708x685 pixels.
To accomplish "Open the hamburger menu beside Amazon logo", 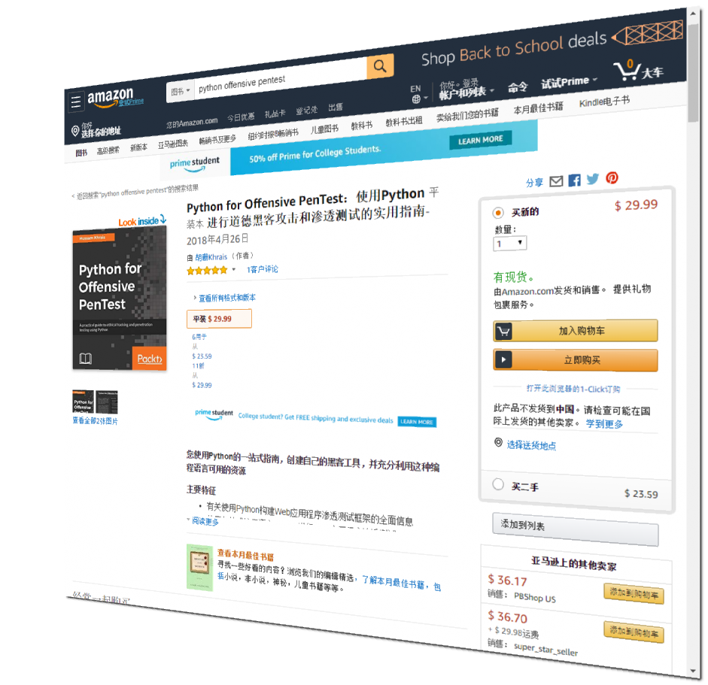I will pos(76,102).
